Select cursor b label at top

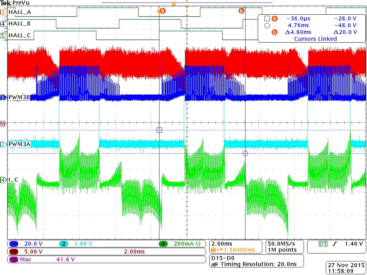(241, 11)
